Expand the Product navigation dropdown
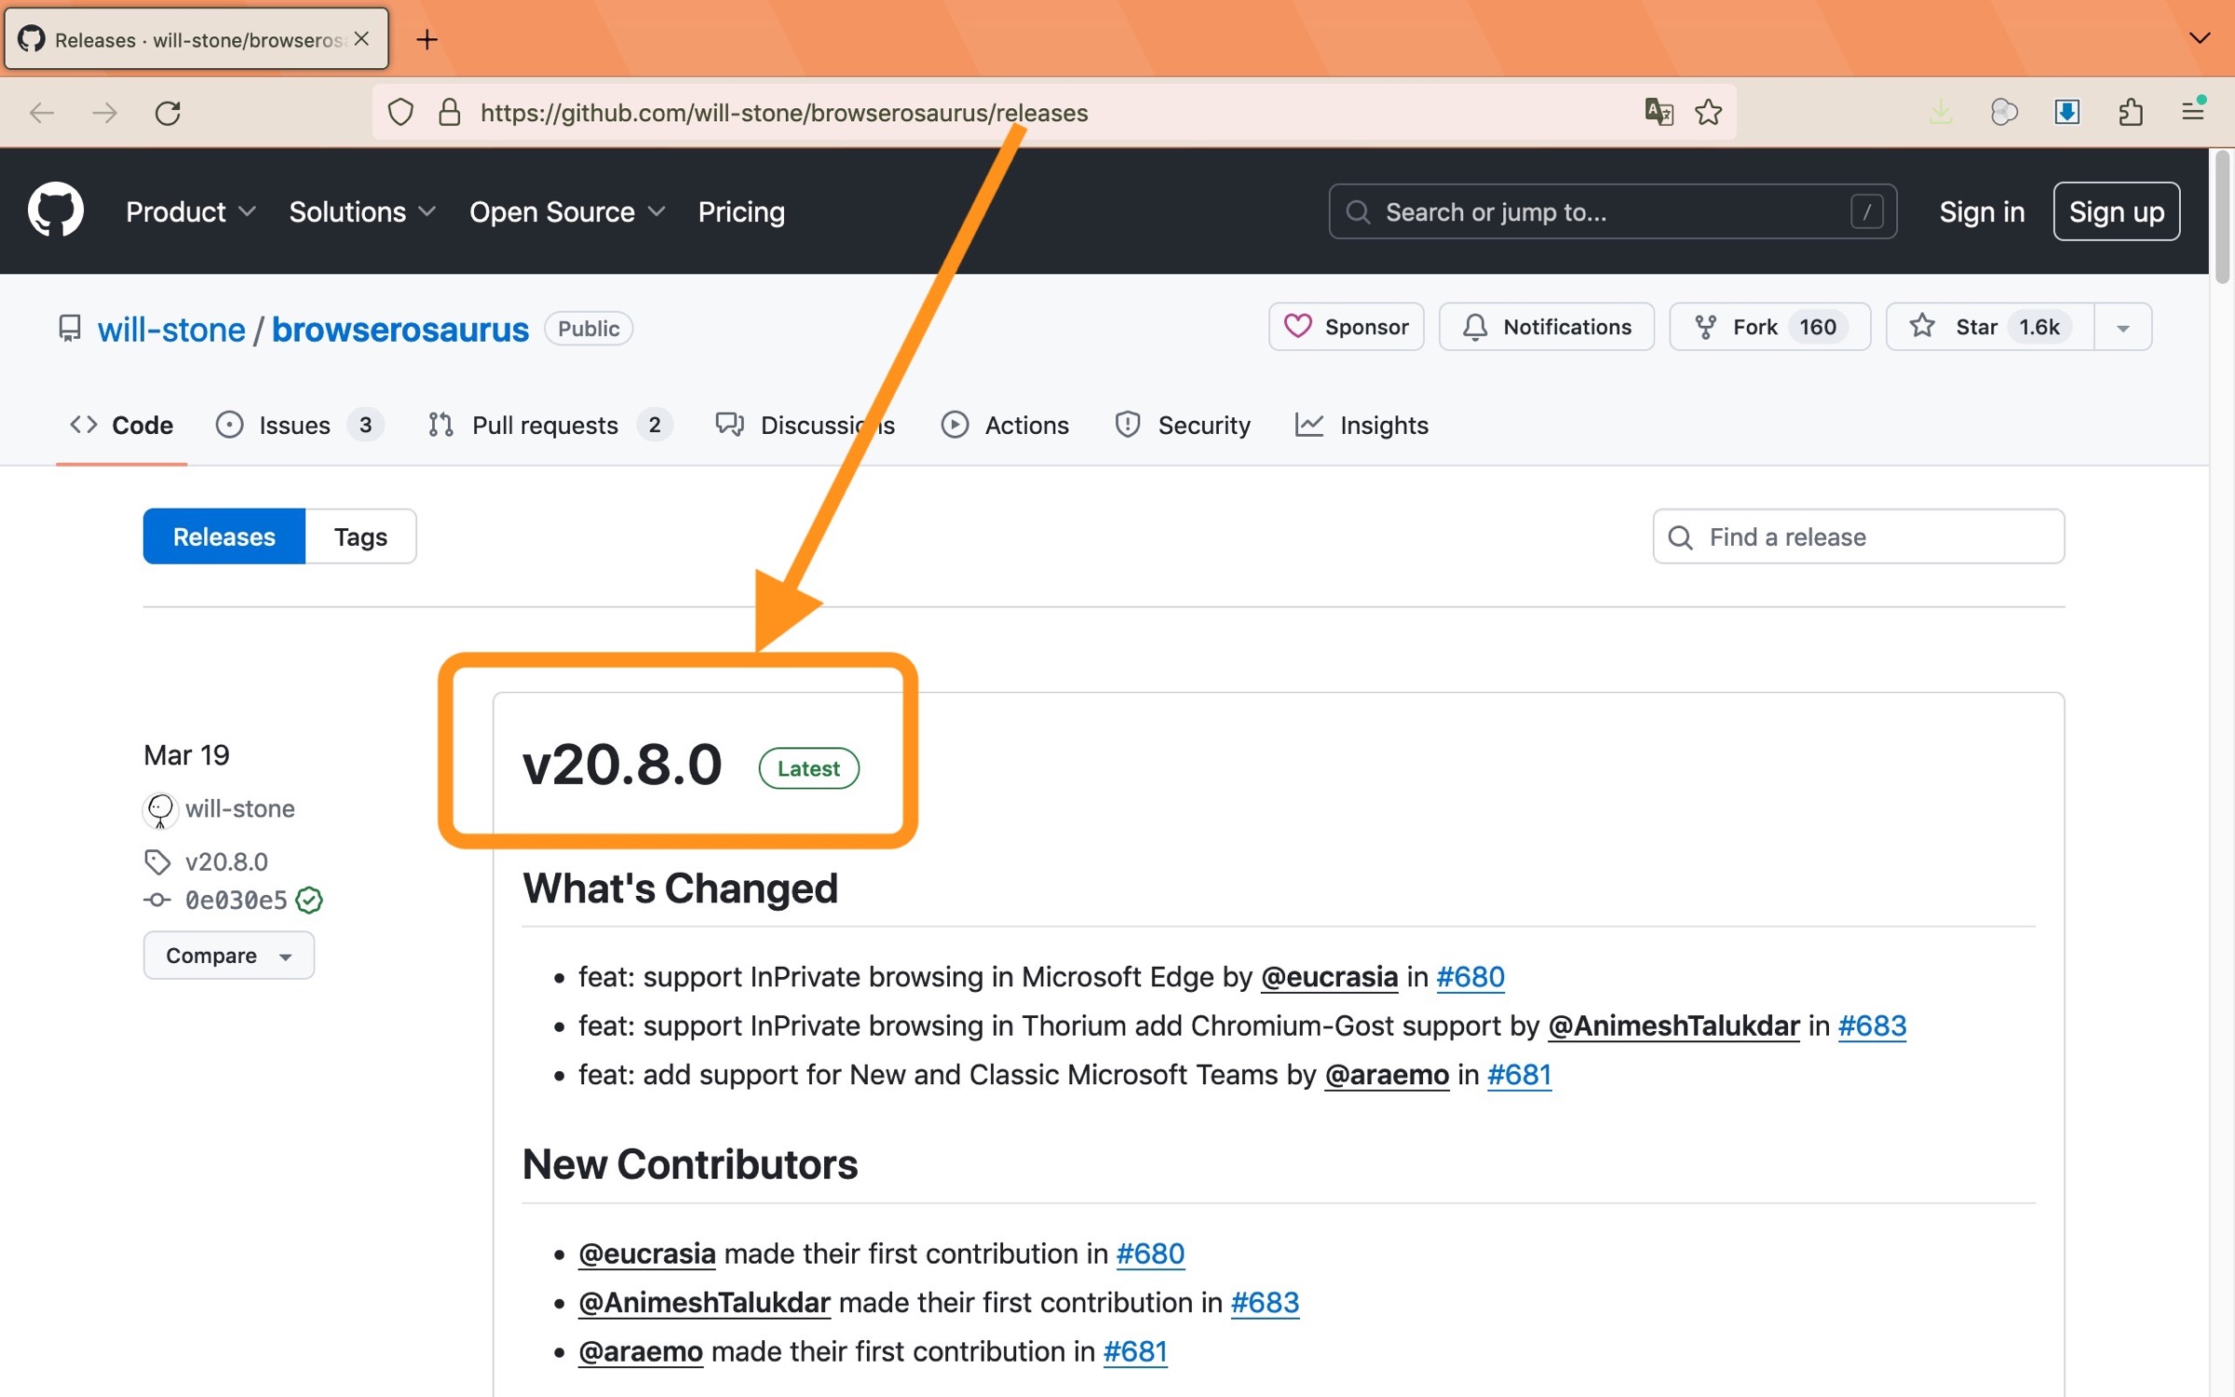The height and width of the screenshot is (1397, 2235). point(190,211)
